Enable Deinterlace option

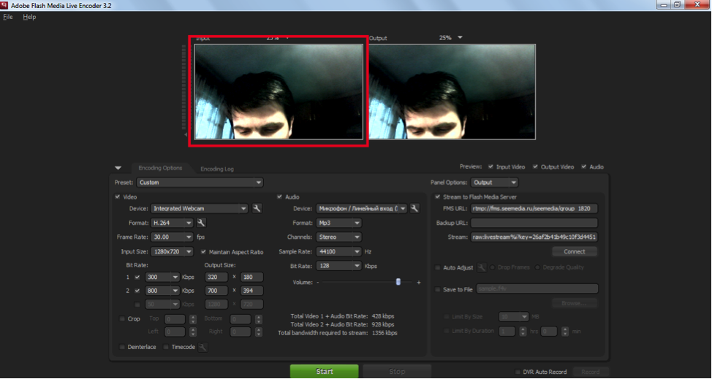(121, 347)
